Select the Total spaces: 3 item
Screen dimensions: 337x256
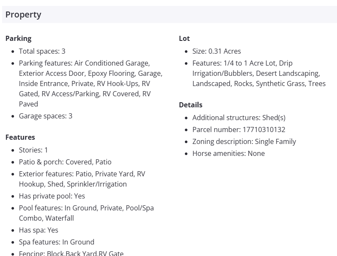(x=42, y=51)
